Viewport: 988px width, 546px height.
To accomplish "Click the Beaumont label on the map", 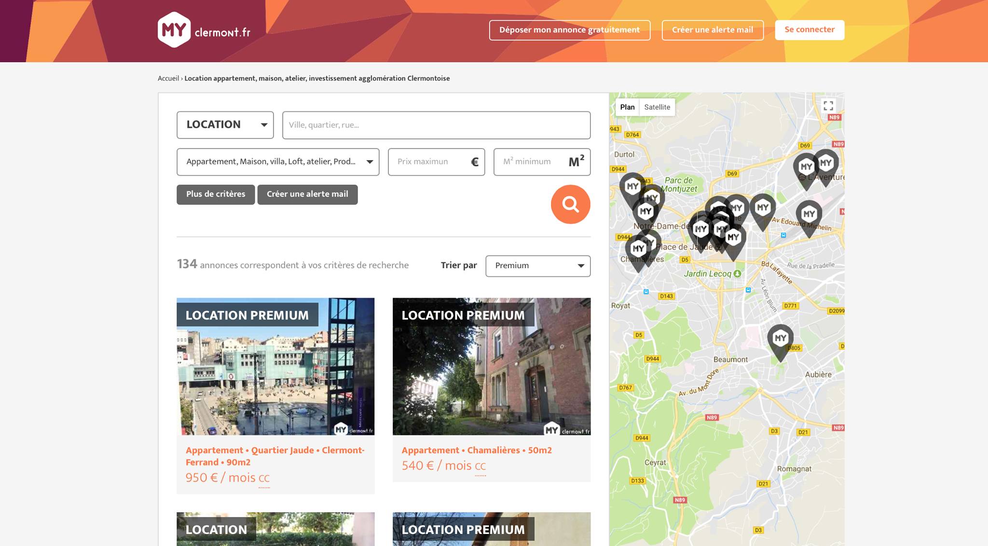I will (730, 359).
